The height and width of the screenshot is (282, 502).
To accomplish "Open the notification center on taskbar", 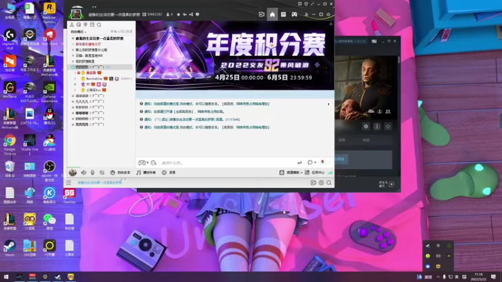I will click(x=493, y=276).
